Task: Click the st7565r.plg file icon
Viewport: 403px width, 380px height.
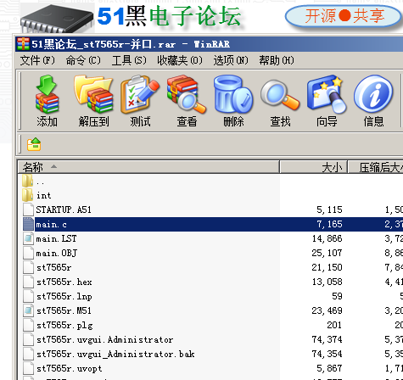Action: (x=28, y=325)
